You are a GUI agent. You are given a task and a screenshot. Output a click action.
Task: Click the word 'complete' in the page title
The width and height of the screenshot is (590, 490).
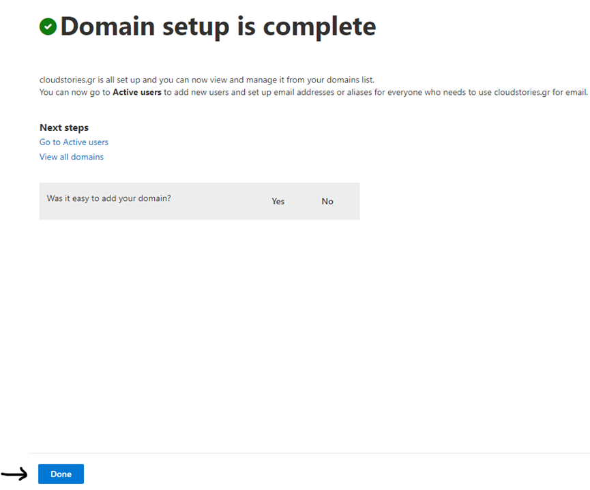[x=319, y=27]
